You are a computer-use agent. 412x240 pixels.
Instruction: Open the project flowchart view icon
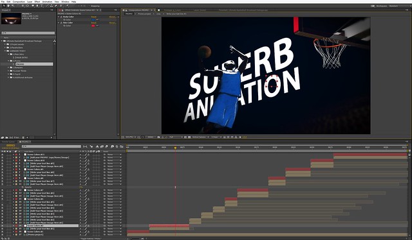coord(54,41)
